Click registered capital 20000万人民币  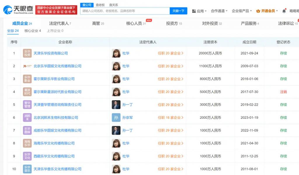click(210, 53)
